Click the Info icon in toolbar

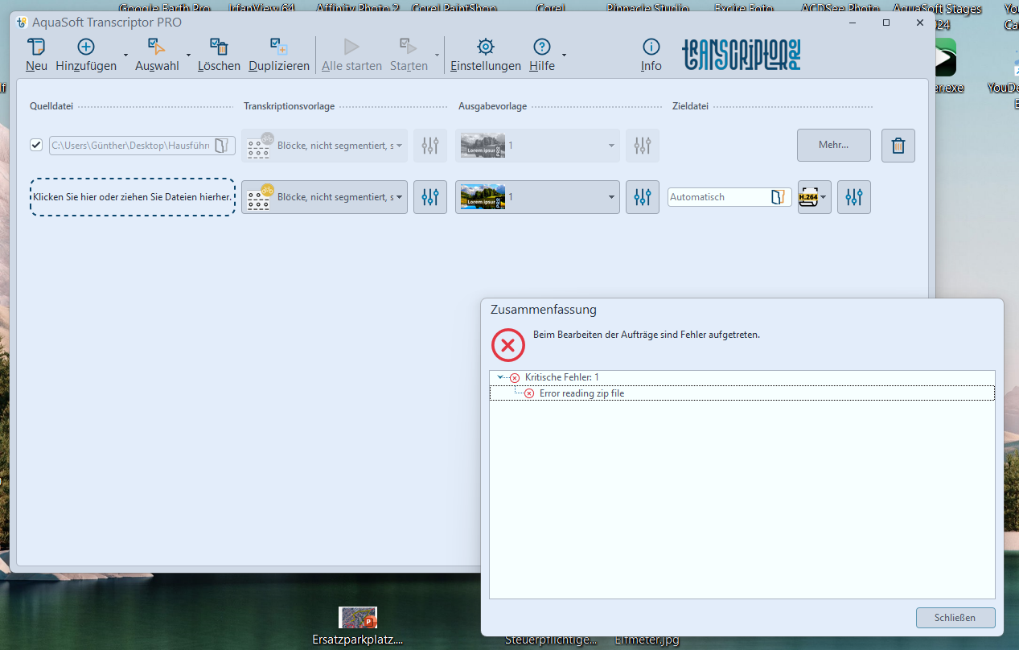pos(651,47)
